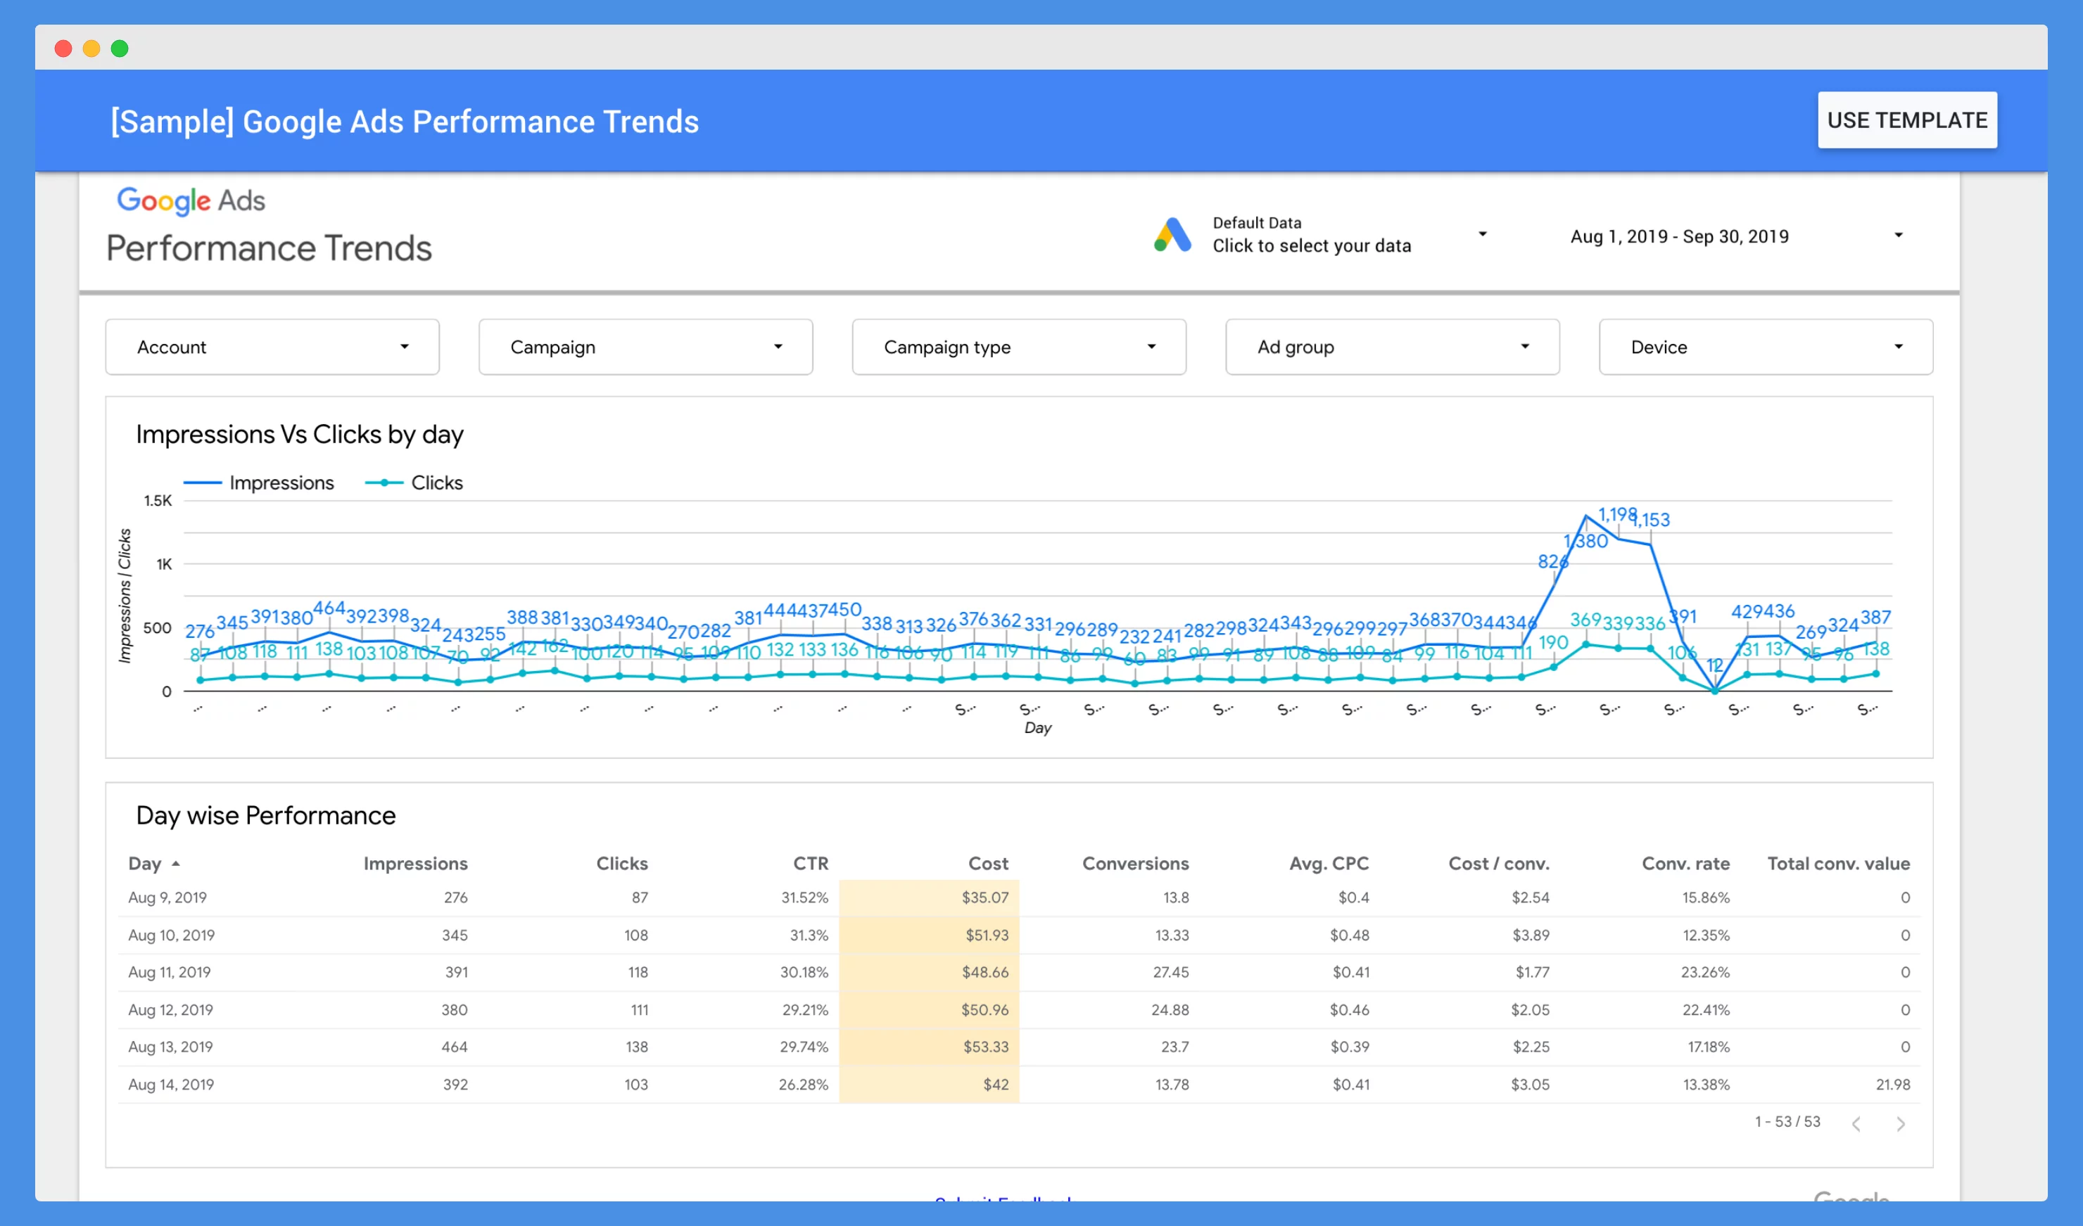The image size is (2083, 1226).
Task: Click the $0.48 Avg. CPC cell
Action: tap(1349, 936)
